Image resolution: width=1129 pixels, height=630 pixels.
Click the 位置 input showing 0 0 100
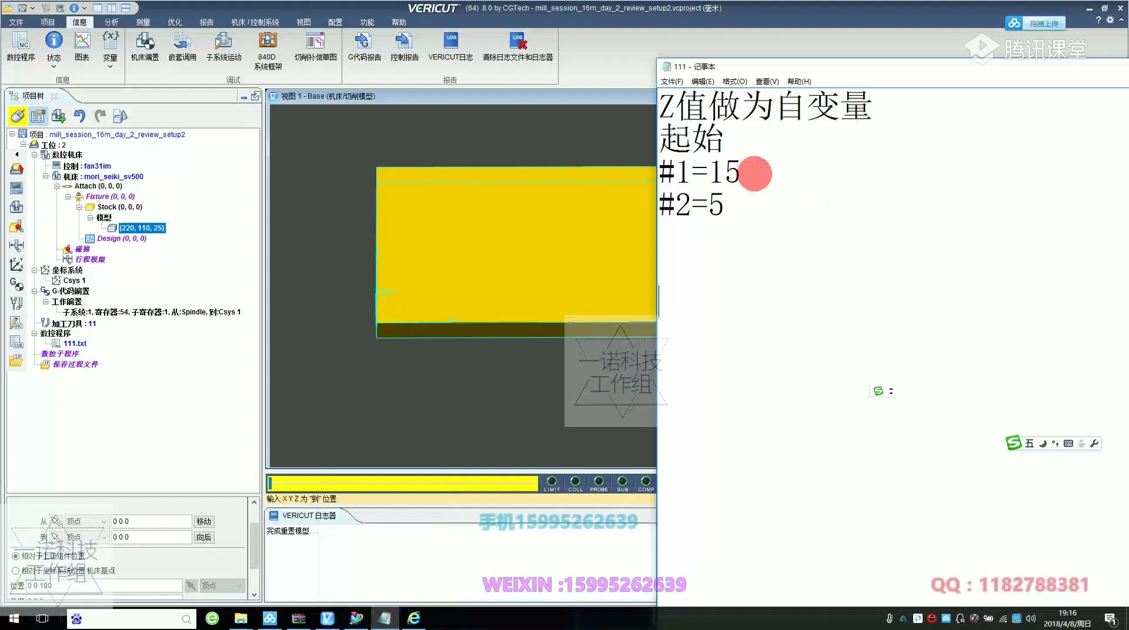[103, 585]
